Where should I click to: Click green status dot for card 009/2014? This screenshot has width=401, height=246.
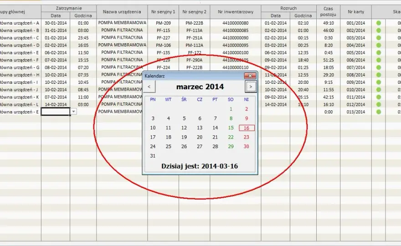pos(379,82)
